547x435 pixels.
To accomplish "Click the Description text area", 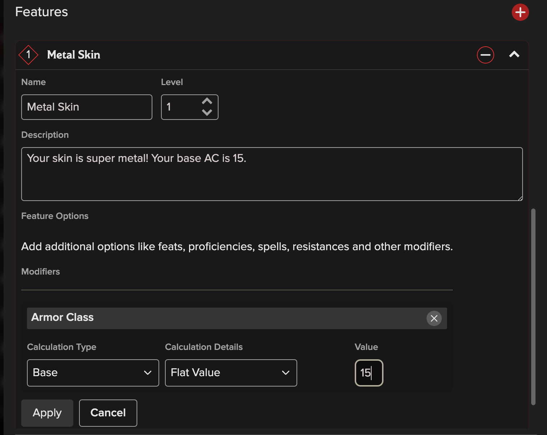I will 272,174.
